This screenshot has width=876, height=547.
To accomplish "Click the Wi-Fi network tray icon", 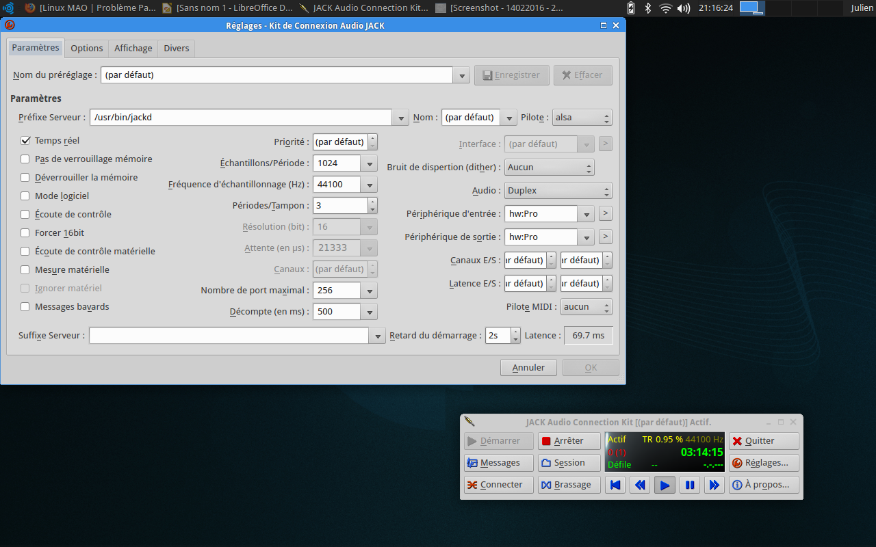I will 665,8.
